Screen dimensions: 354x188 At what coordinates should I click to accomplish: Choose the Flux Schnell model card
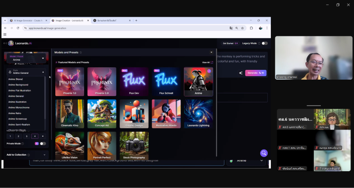tap(166, 82)
